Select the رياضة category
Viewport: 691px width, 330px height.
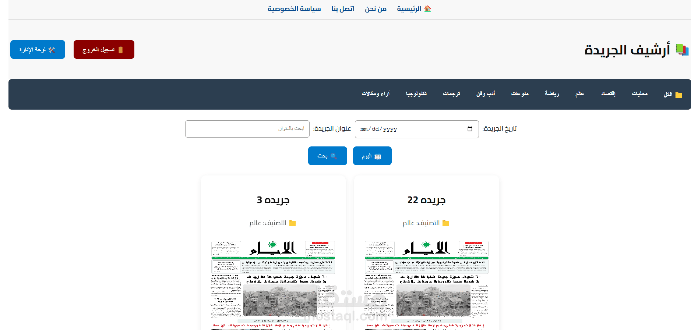[552, 94]
